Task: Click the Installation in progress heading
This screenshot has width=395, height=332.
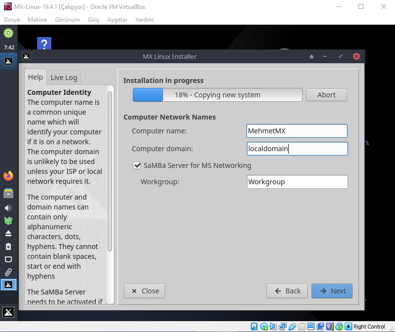Action: (x=163, y=81)
